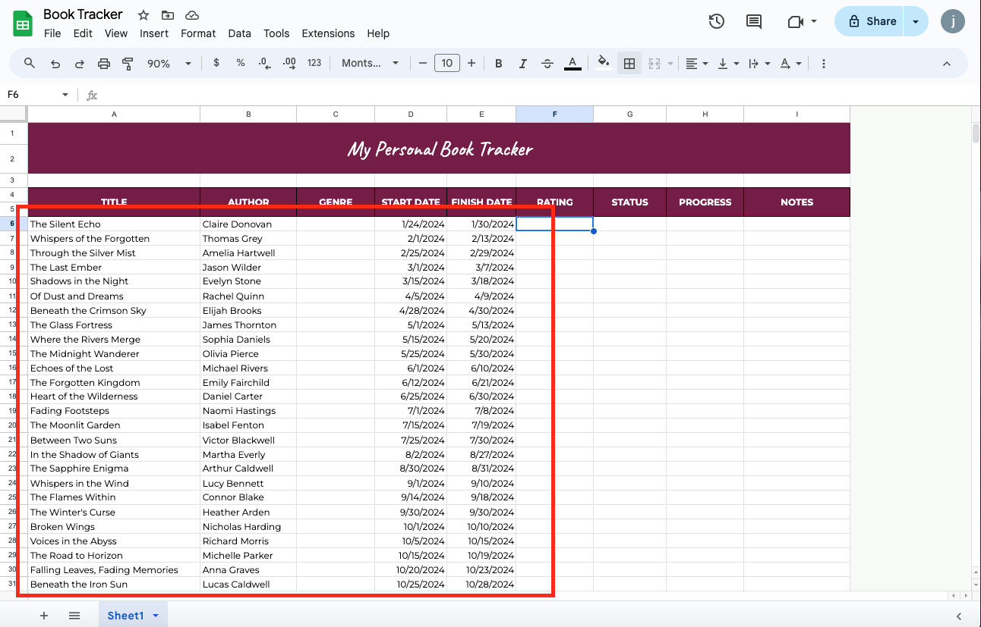The width and height of the screenshot is (981, 627).
Task: Click the Name box showing F6
Action: coord(38,95)
